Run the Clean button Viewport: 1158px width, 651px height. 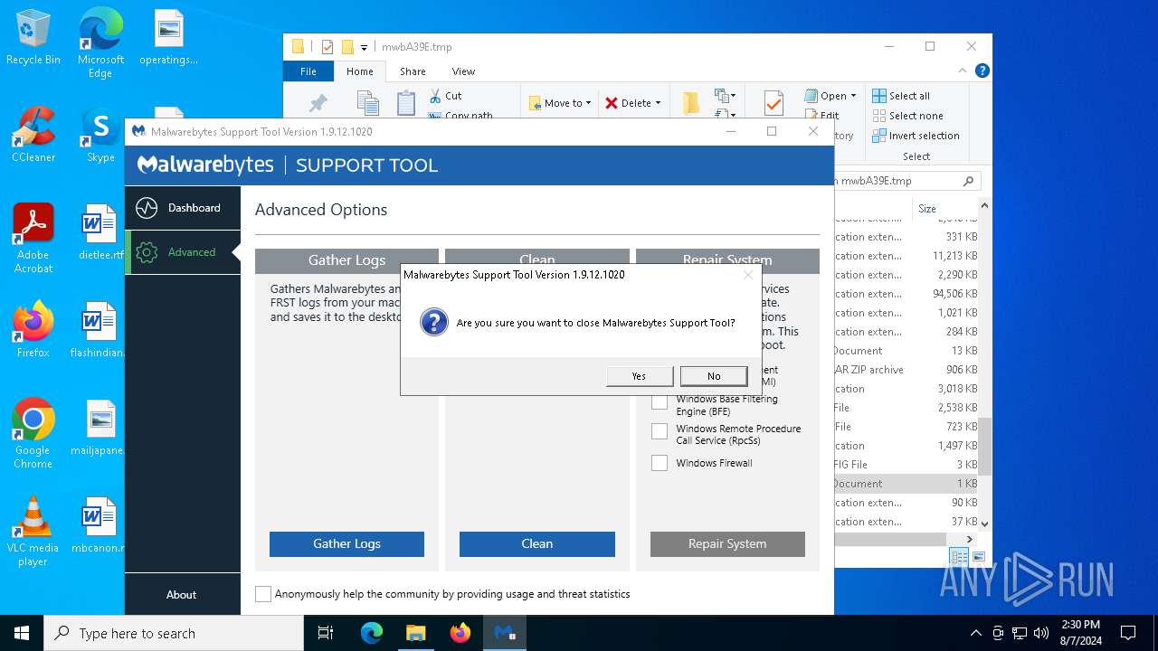(537, 543)
